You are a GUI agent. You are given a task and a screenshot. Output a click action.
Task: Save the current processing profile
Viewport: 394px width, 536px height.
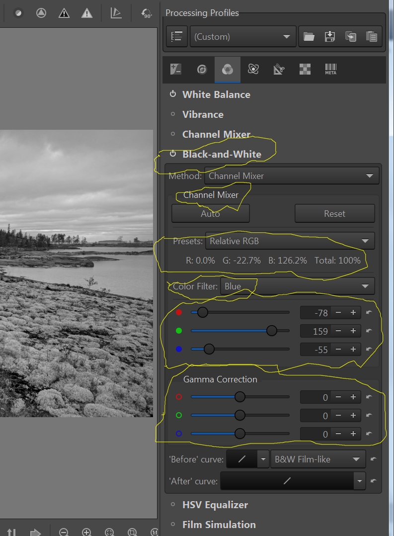coord(329,36)
